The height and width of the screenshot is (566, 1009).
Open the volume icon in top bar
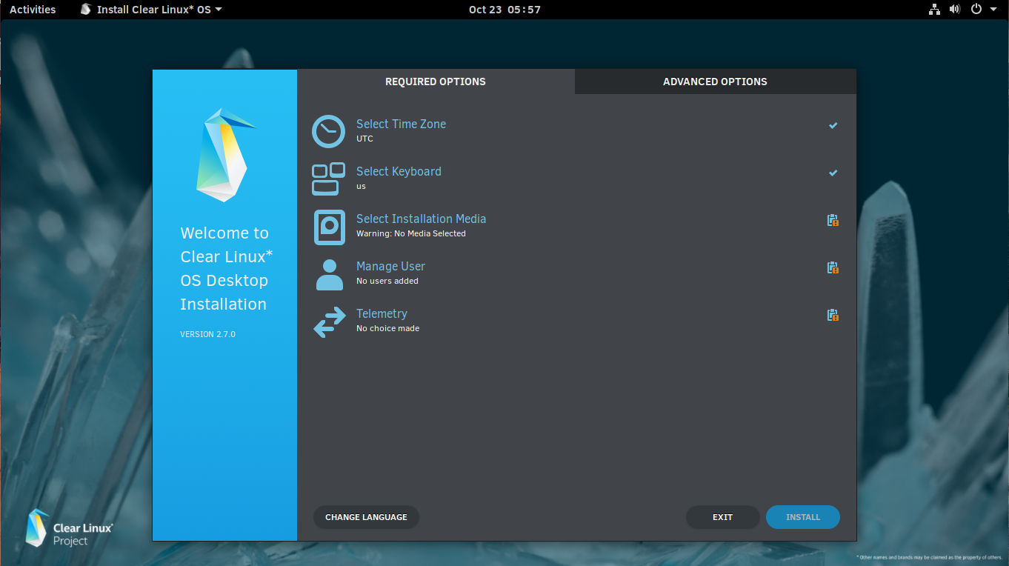click(x=955, y=10)
